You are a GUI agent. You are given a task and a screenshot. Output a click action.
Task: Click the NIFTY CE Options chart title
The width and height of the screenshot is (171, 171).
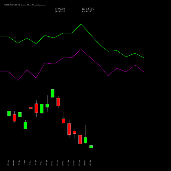click(25, 5)
